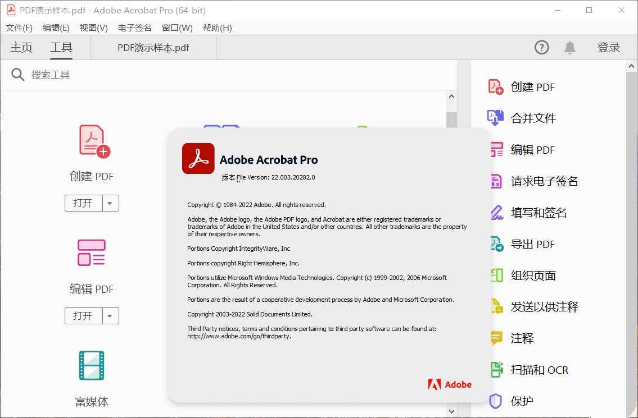This screenshot has height=418, width=638.
Task: Open the 视图 menu
Action: point(93,27)
